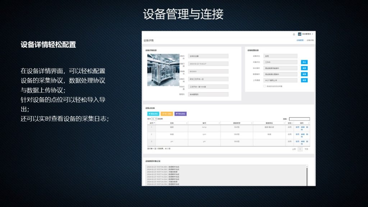Click the purple export points button
This screenshot has width=368, height=207.
(x=180, y=114)
